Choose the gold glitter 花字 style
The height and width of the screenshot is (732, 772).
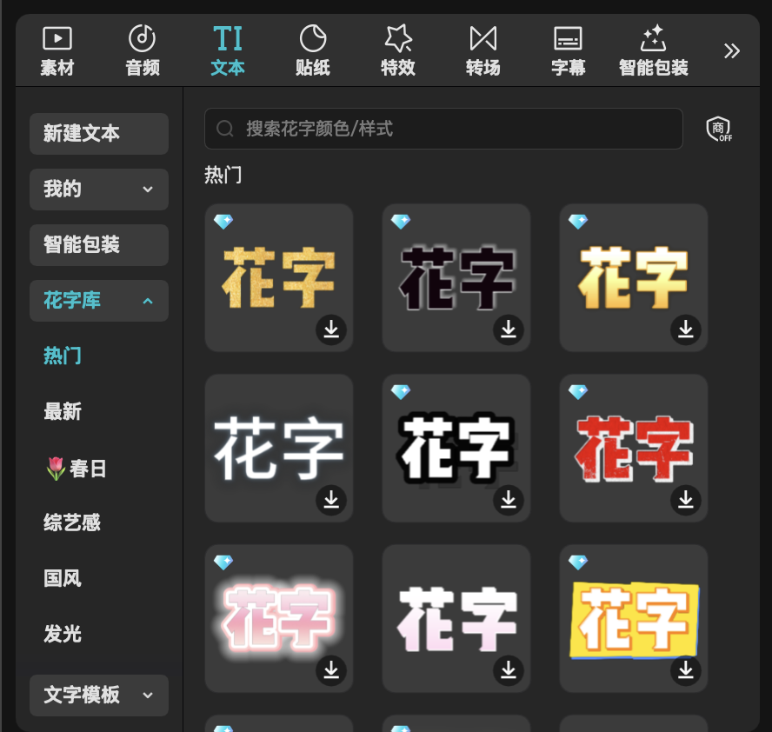click(x=279, y=277)
